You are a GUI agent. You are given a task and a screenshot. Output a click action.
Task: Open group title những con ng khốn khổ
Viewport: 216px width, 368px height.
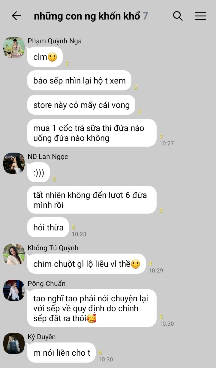point(87,16)
